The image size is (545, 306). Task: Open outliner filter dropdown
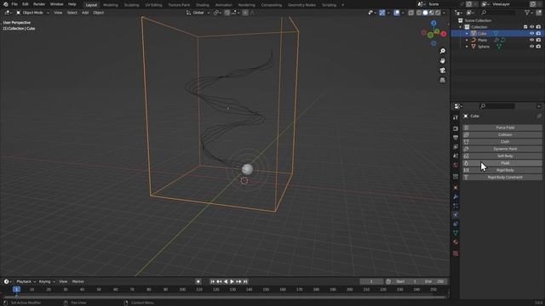(x=529, y=13)
